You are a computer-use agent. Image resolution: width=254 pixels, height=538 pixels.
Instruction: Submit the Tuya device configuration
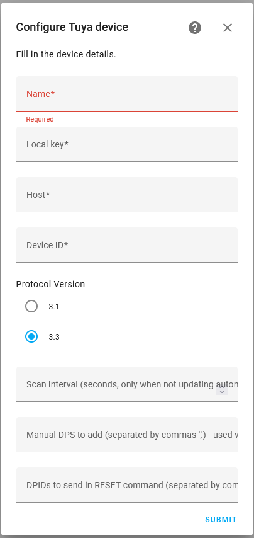point(221,520)
